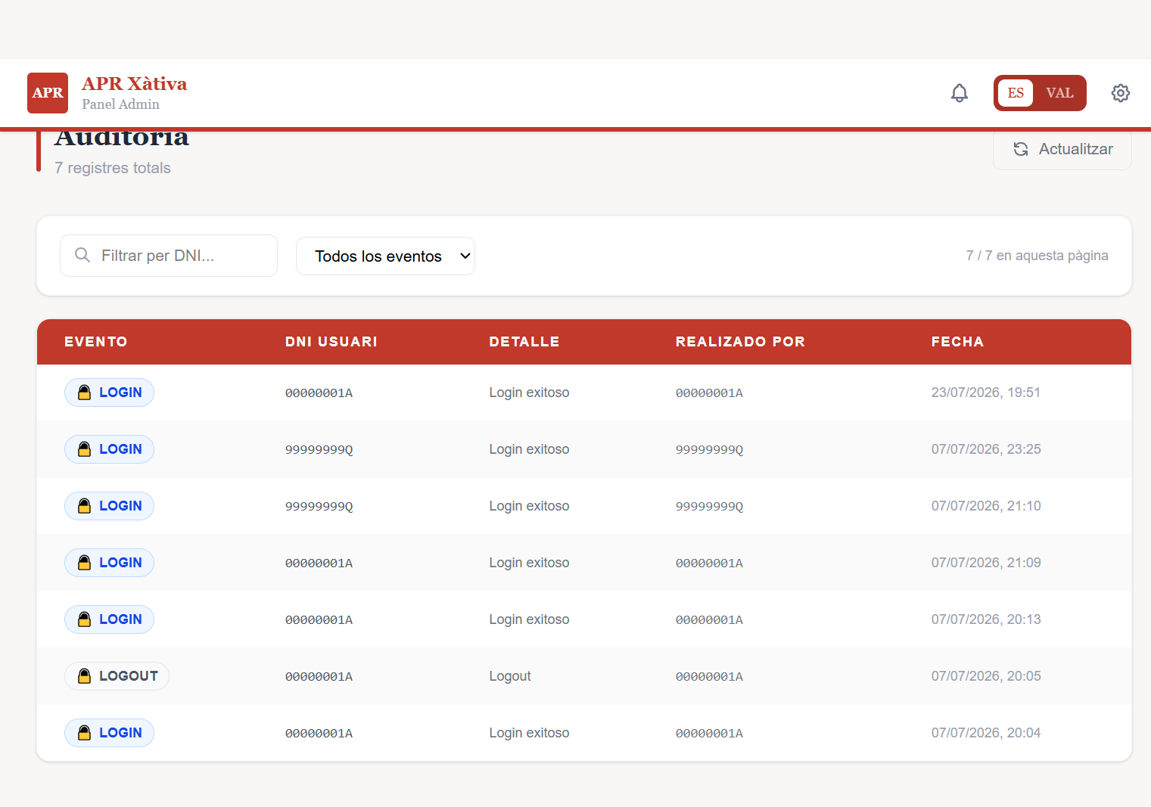This screenshot has height=807, width=1151.
Task: Click the refresh arrows icon in Actualitzar
Action: 1021,149
